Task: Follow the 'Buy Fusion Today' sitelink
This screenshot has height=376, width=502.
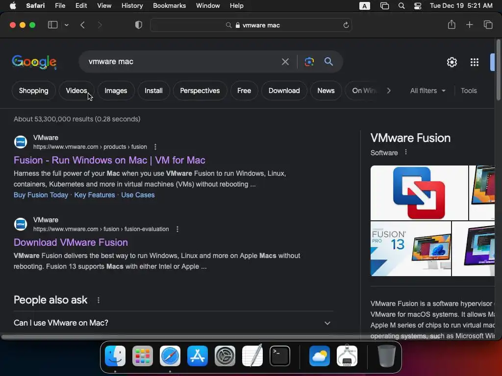Action: (x=41, y=195)
